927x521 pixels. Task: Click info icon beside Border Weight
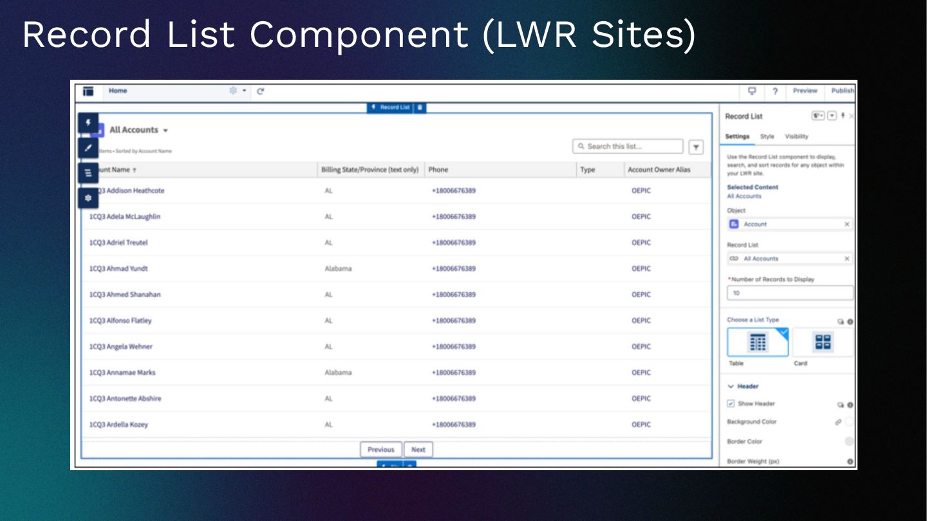coord(850,462)
